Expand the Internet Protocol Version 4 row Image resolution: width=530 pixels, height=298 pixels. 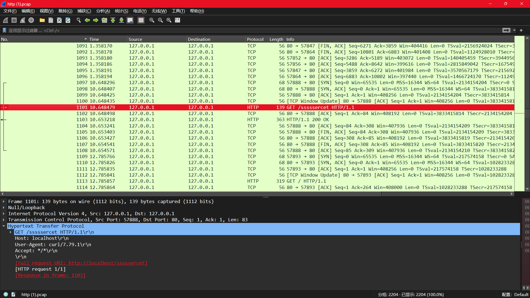click(4, 214)
